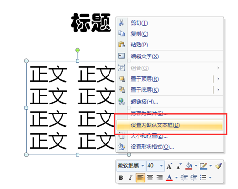Screen dimensions: 238x189
Task: Click the left-middle sizing handle of the text box
Action: [x=26, y=108]
